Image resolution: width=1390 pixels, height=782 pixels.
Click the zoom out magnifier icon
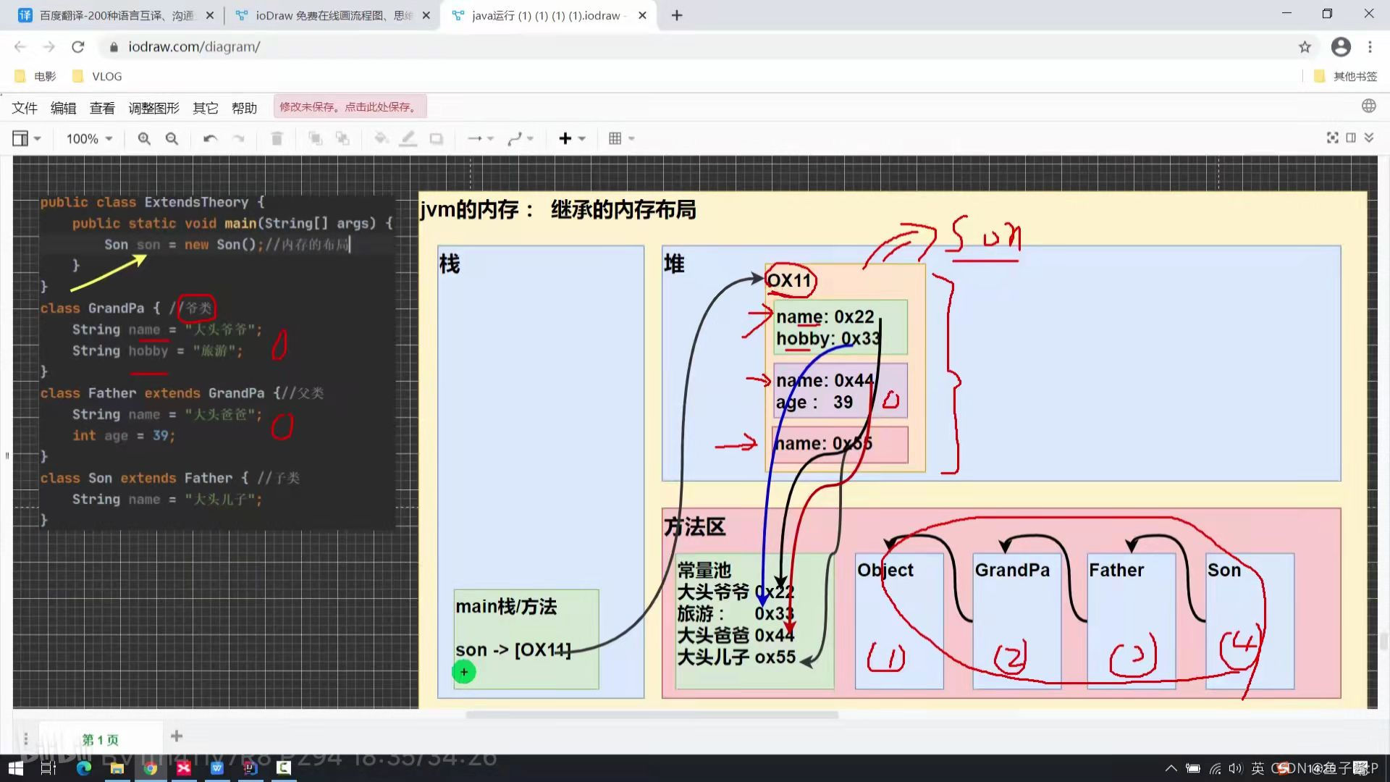(172, 138)
